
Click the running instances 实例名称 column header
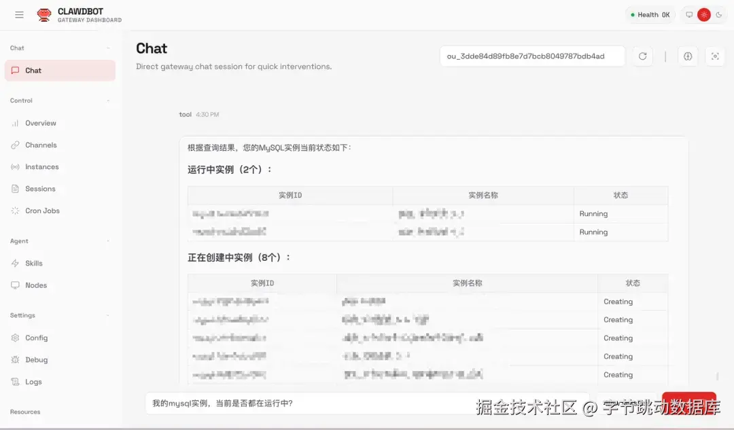(483, 196)
